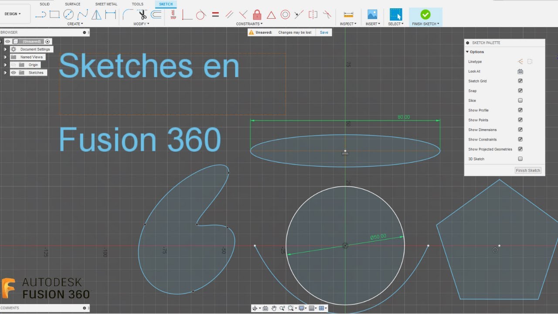Image resolution: width=558 pixels, height=314 pixels.
Task: Click Look At icon in navigation bar
Action: click(265, 308)
